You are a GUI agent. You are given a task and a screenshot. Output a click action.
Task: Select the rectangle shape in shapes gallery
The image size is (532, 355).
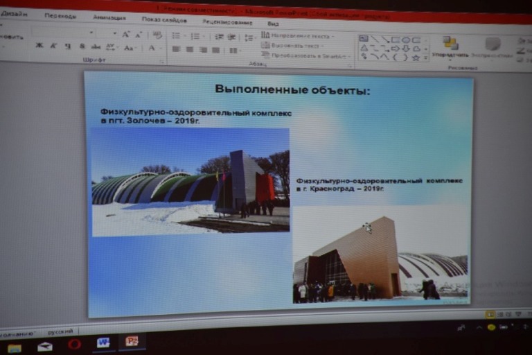coord(395,40)
